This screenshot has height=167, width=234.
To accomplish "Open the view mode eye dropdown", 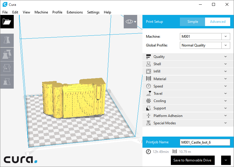I will 130,22.
